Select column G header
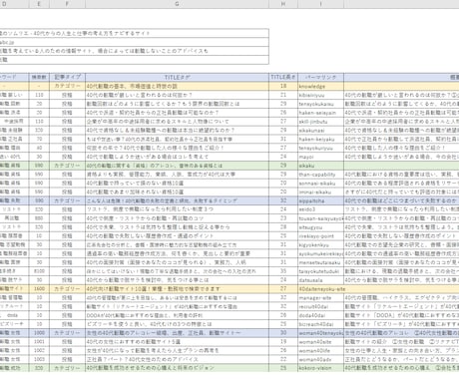 pyautogui.click(x=177, y=4)
